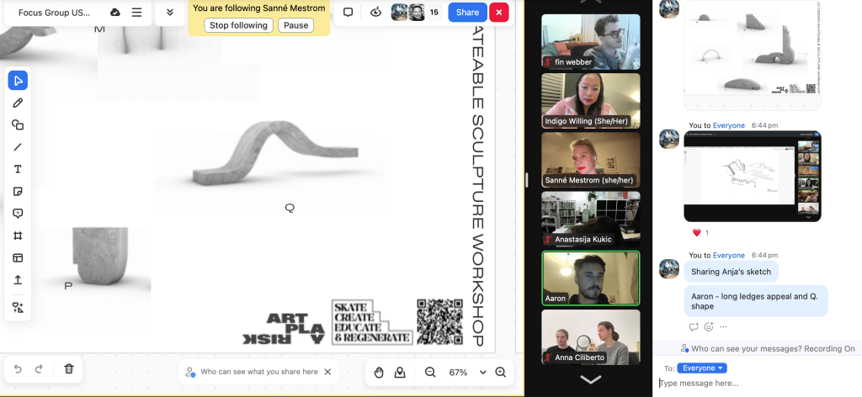Click Stop following button
The image size is (862, 397).
pos(238,25)
